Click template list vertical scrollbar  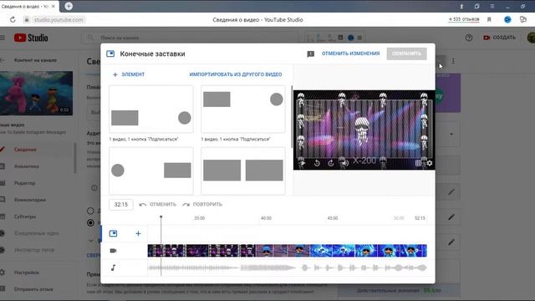[x=292, y=117]
